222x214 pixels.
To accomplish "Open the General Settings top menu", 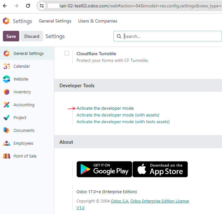I will 55,21.
